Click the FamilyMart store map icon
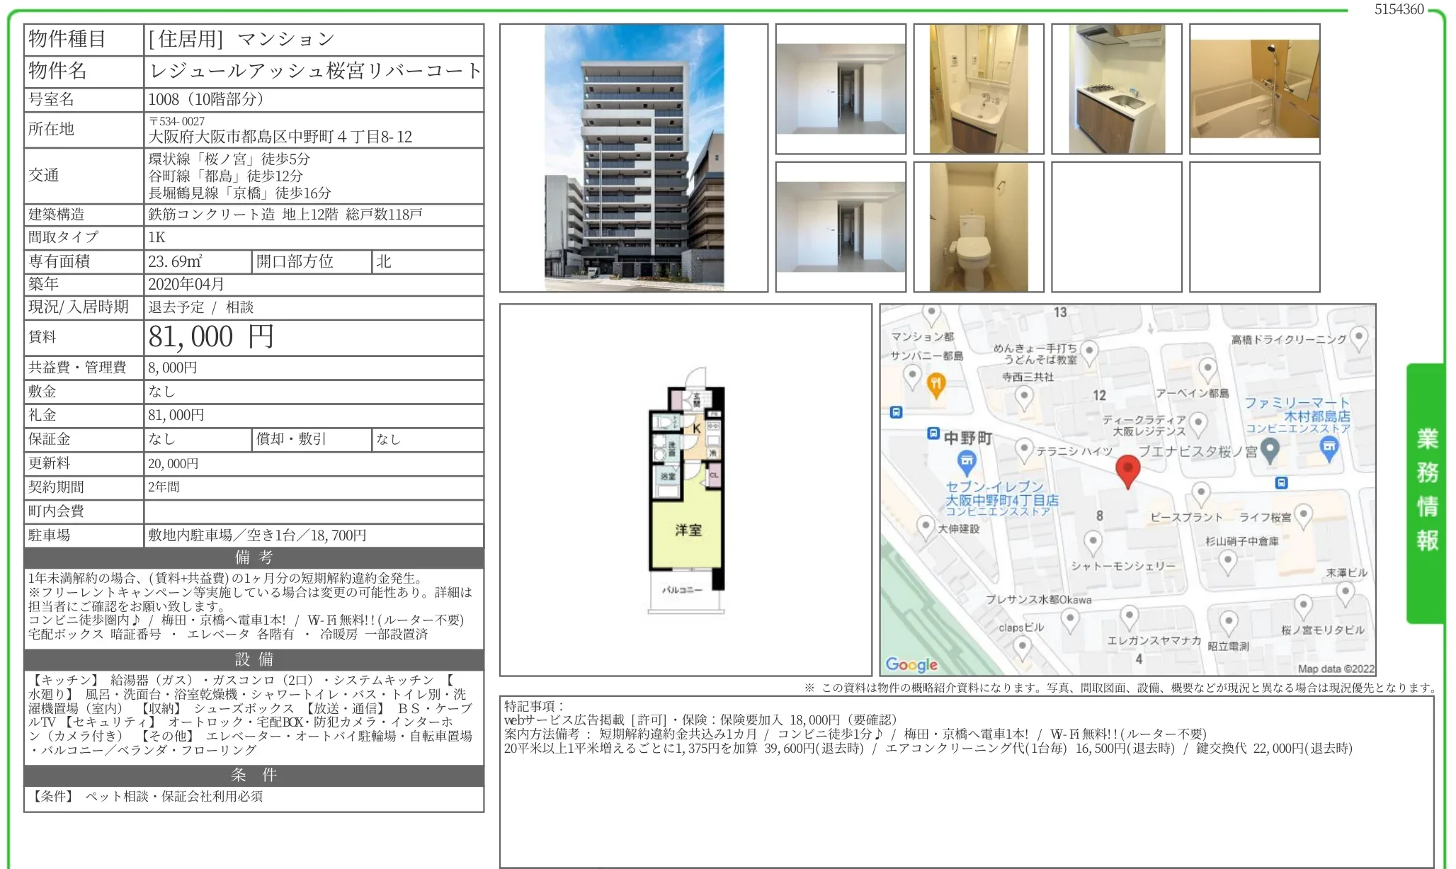 tap(1329, 447)
